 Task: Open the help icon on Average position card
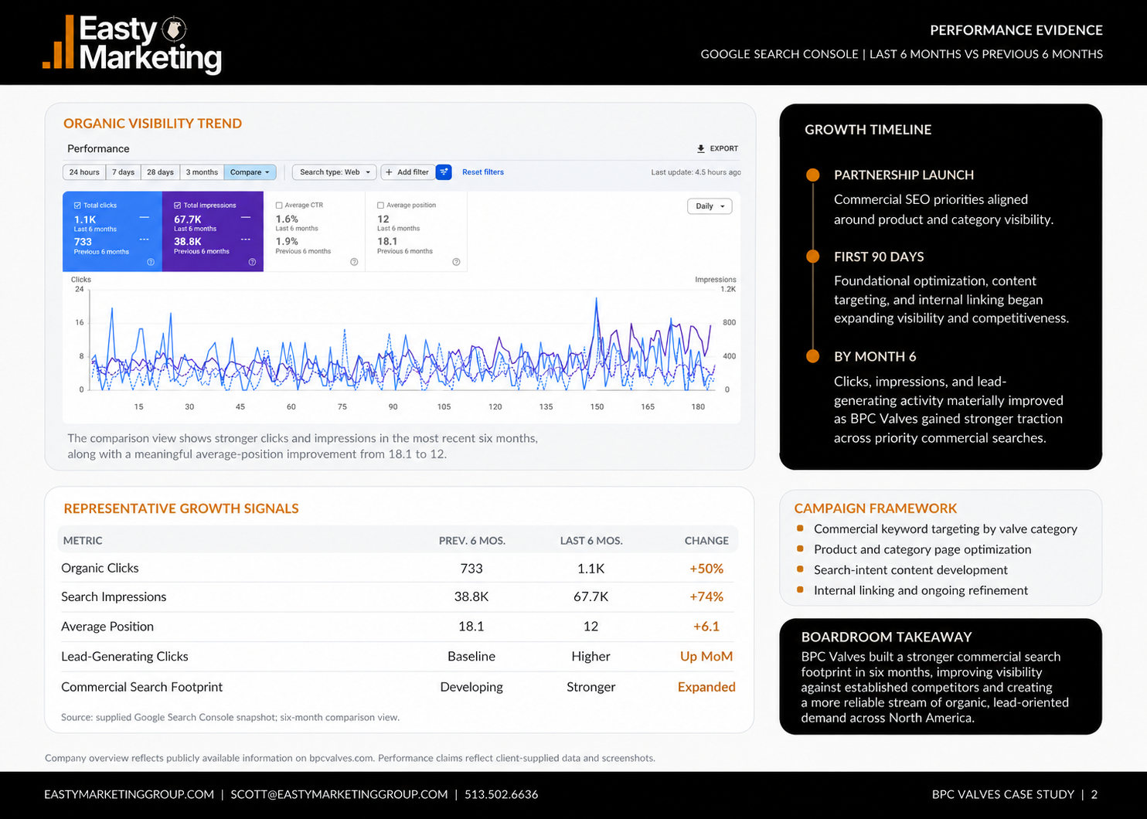pos(456,262)
